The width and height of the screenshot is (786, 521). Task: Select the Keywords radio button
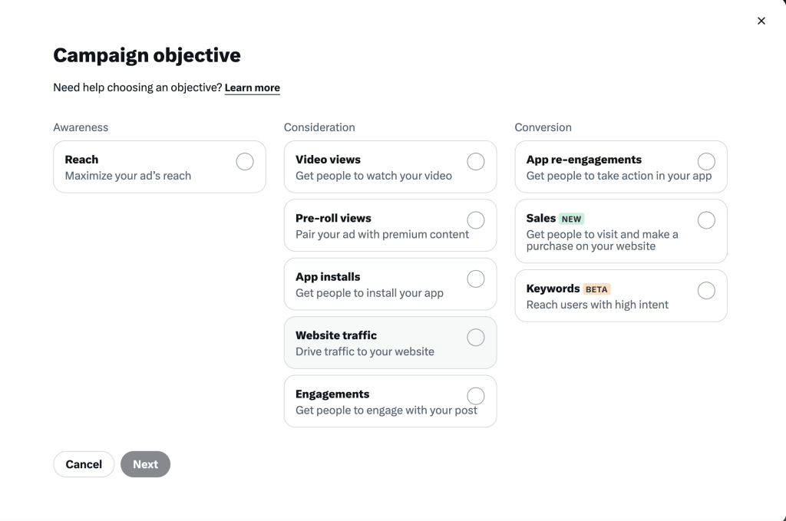[706, 290]
